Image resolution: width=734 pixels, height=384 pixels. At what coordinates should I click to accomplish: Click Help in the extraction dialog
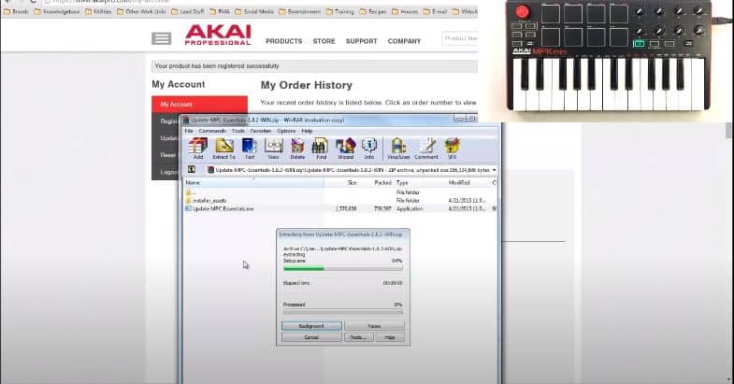(390, 337)
